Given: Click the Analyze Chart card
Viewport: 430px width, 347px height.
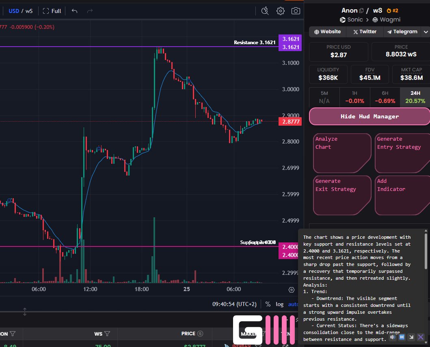Looking at the screenshot, I should point(342,153).
